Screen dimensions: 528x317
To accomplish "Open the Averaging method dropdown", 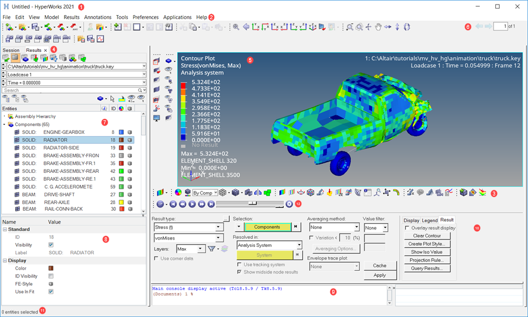I will point(355,227).
